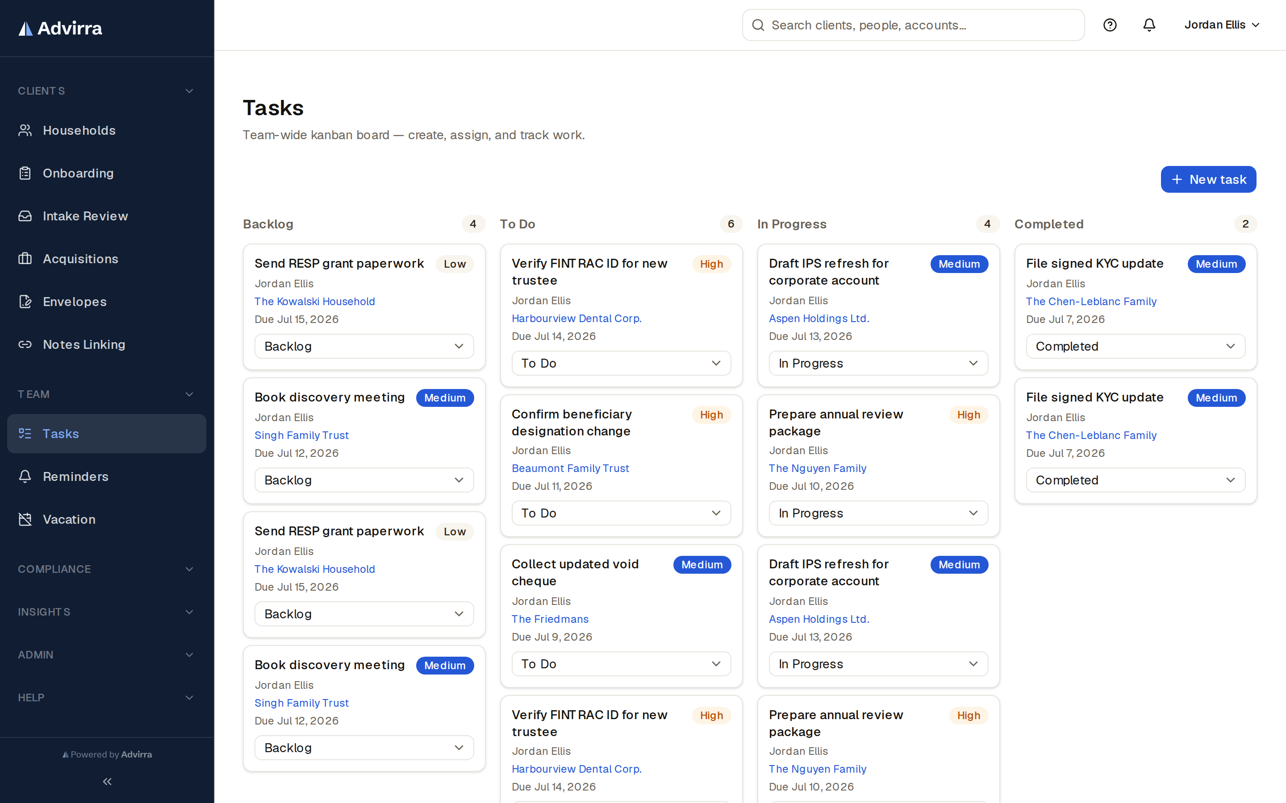Open Beaumont Family Trust link
The height and width of the screenshot is (803, 1286).
point(570,468)
